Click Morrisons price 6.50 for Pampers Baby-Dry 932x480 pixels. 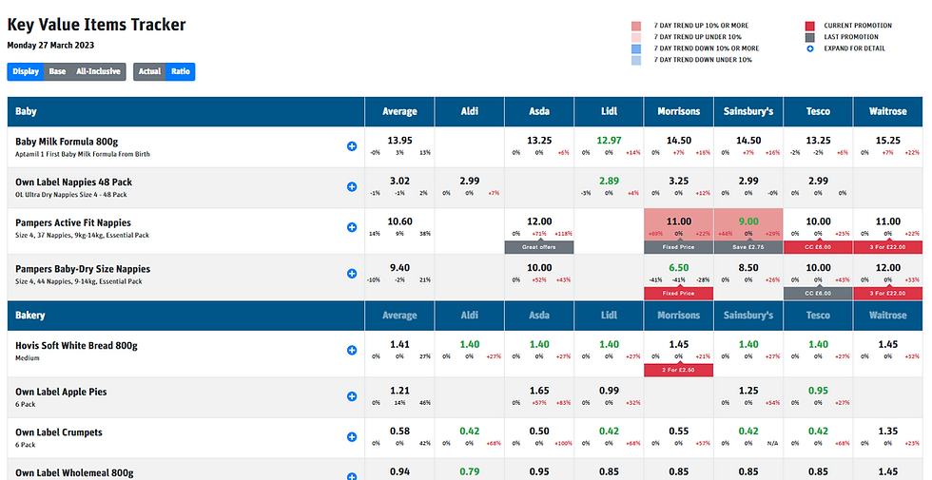pos(679,268)
